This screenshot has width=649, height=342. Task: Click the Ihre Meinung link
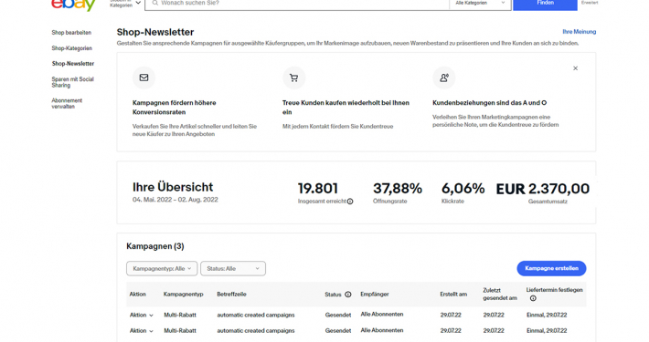[x=579, y=32]
